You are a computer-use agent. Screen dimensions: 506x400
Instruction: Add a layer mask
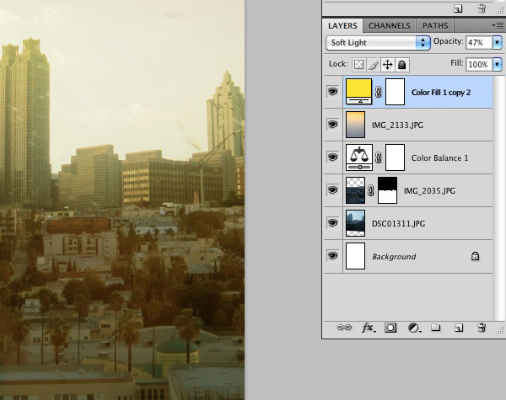pyautogui.click(x=390, y=328)
